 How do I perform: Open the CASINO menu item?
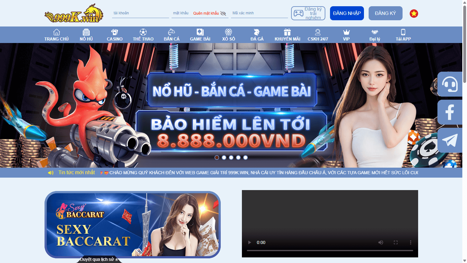click(x=115, y=35)
